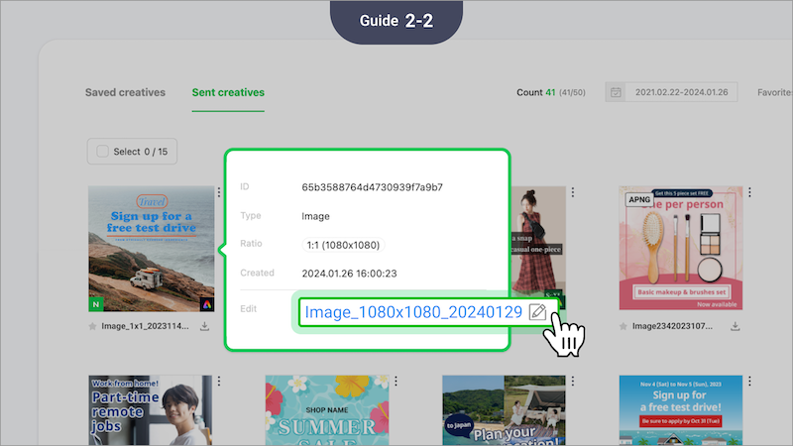Viewport: 793px width, 446px height.
Task: Tick the Select 0 / 15 checkbox
Action: pyautogui.click(x=103, y=152)
